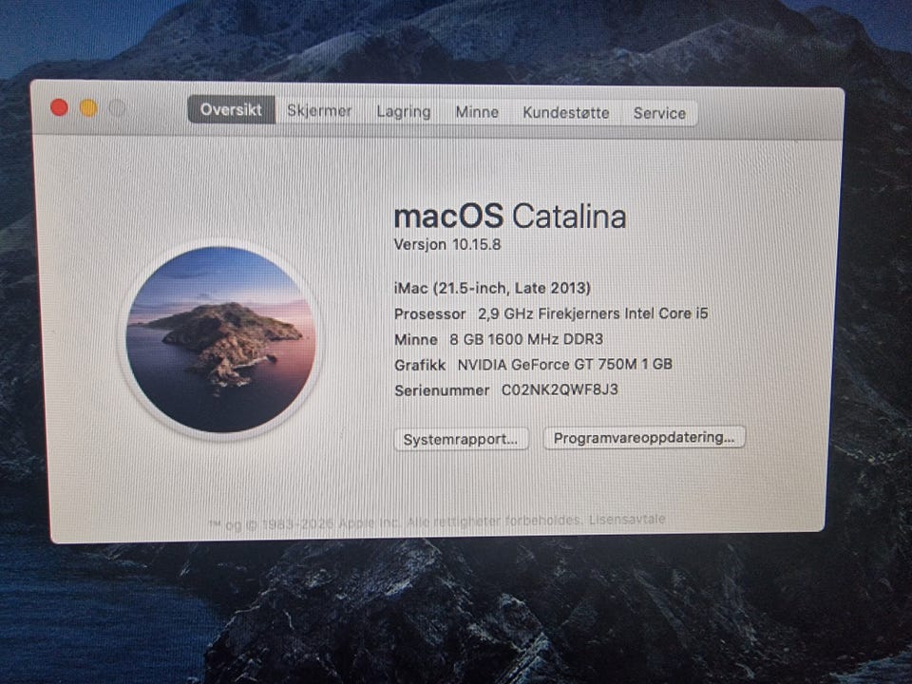912x684 pixels.
Task: Check for updates via Programvareoppdatering button
Action: tap(644, 437)
